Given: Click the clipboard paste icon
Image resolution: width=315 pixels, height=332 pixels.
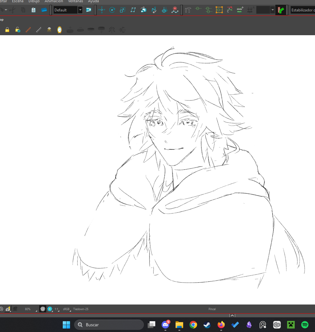Looking at the screenshot, I should pos(33,10).
